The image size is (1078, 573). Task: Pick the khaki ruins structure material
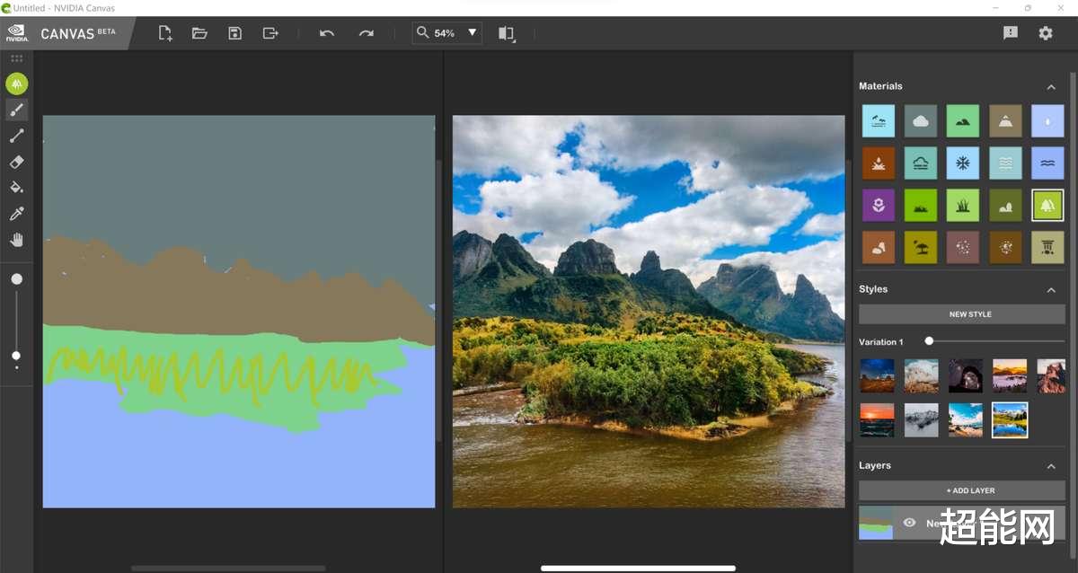pyautogui.click(x=1047, y=247)
